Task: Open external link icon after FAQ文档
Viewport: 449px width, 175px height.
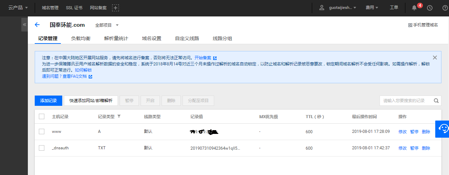Action: click(90, 76)
